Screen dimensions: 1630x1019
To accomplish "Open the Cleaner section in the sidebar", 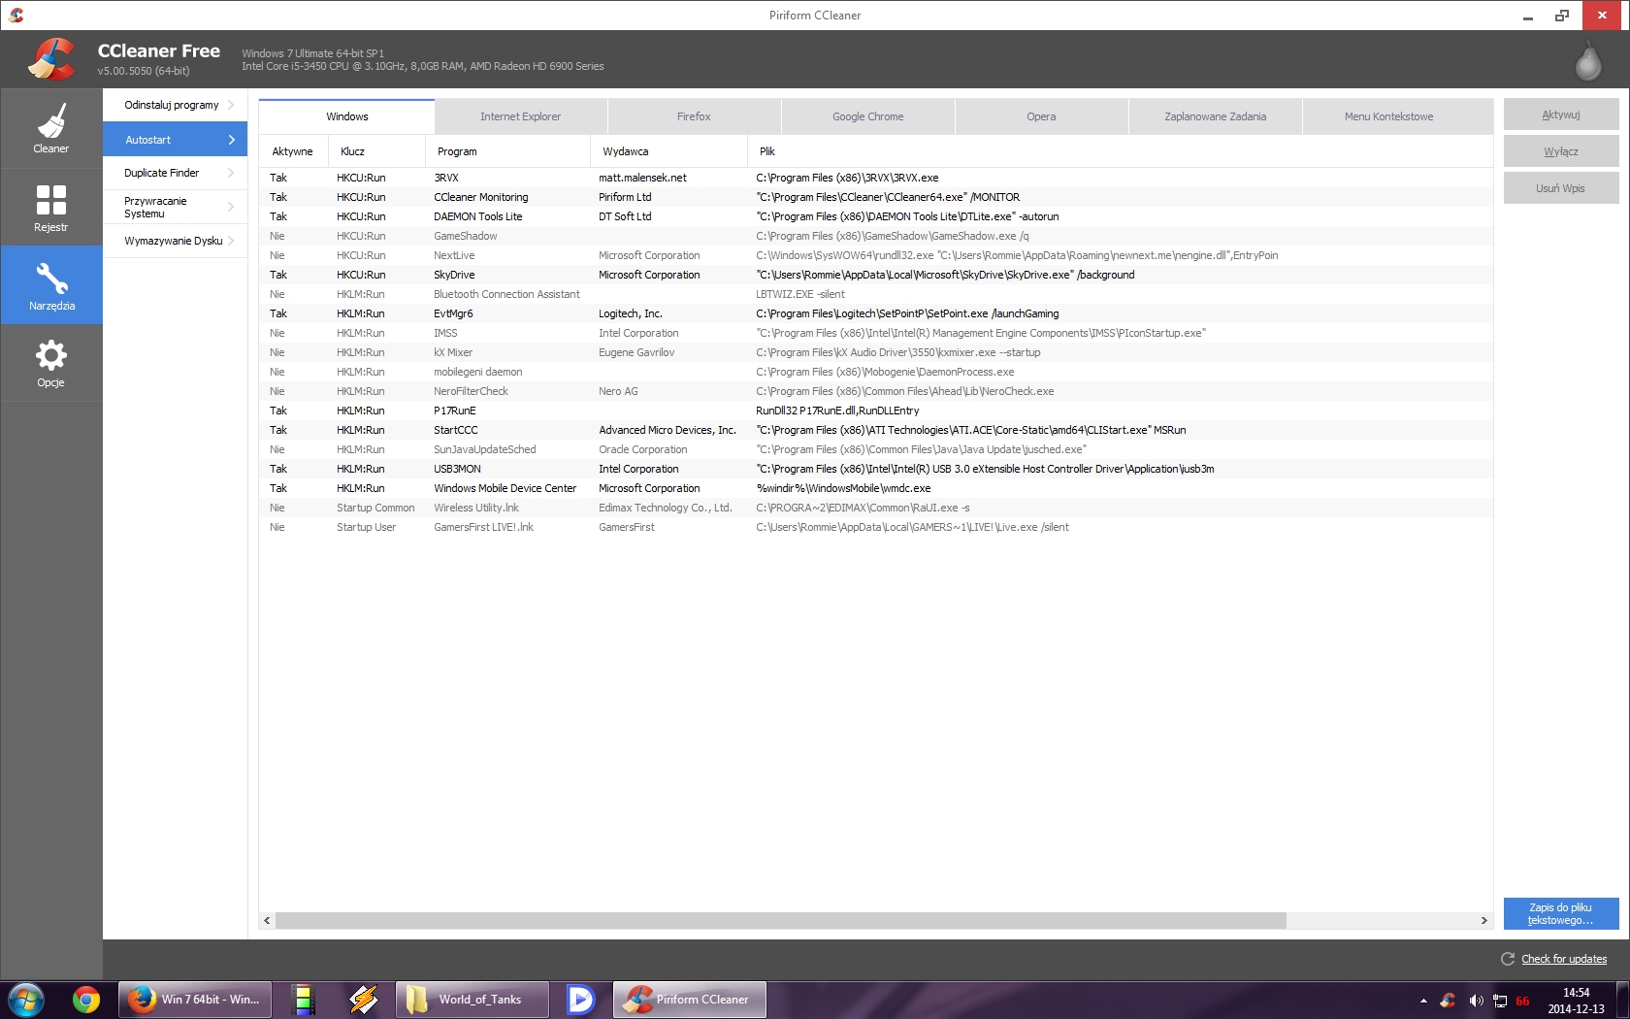I will click(x=51, y=128).
